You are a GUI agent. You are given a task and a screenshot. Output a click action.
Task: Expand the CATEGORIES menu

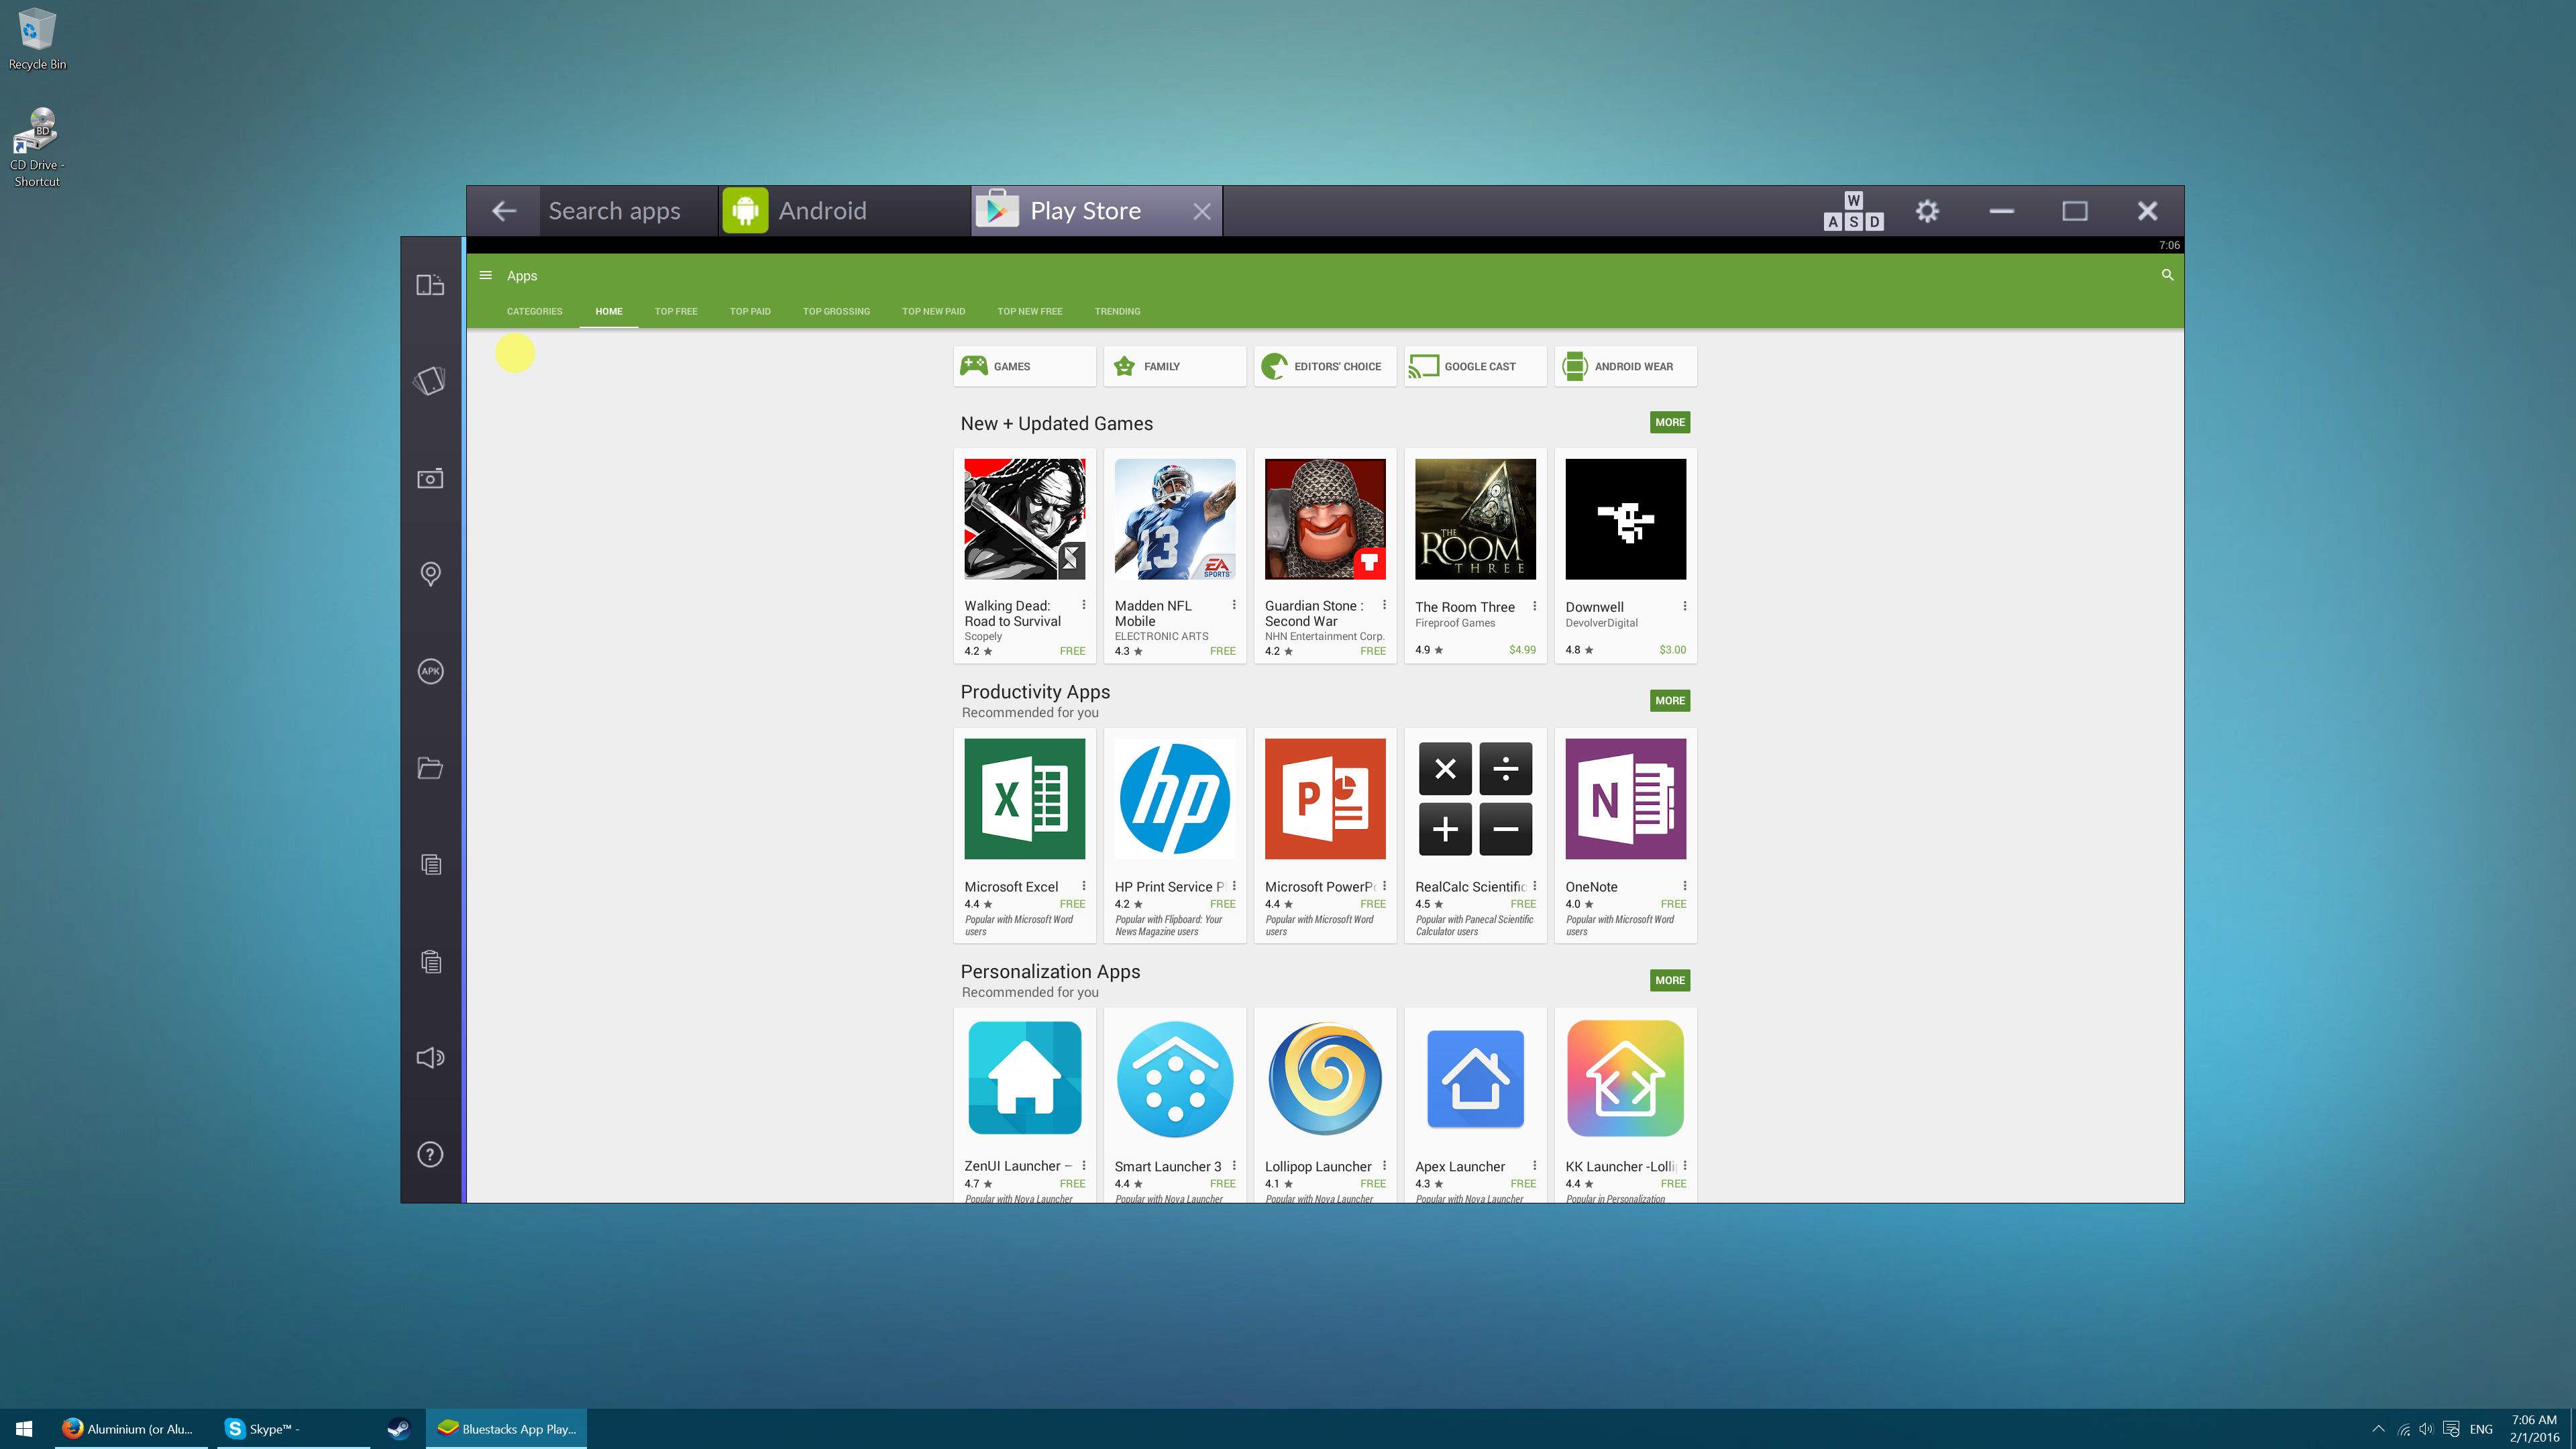534,311
